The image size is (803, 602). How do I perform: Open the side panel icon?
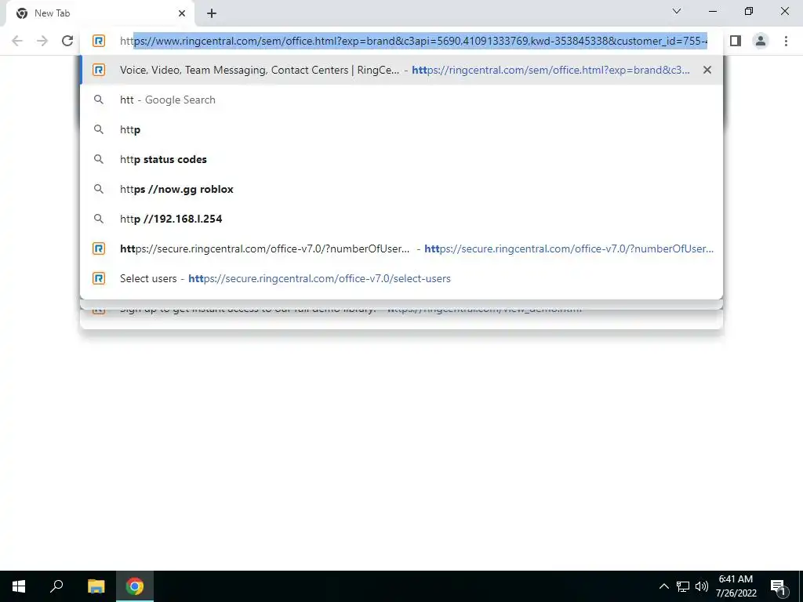pyautogui.click(x=736, y=41)
